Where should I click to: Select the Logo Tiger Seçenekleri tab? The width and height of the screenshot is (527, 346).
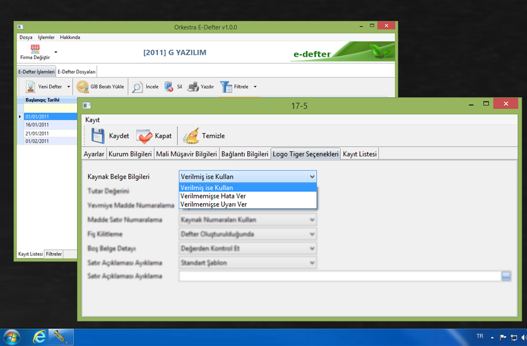[306, 154]
